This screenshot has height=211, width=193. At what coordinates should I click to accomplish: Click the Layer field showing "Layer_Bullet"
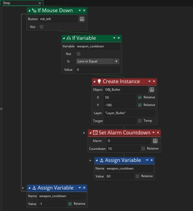coord(129,113)
